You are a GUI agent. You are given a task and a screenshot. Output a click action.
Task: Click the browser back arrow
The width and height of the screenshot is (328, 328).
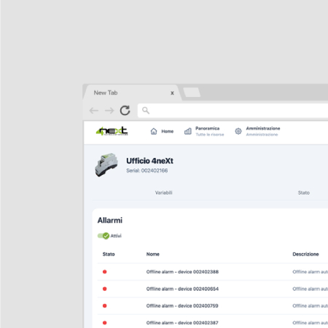pyautogui.click(x=94, y=111)
